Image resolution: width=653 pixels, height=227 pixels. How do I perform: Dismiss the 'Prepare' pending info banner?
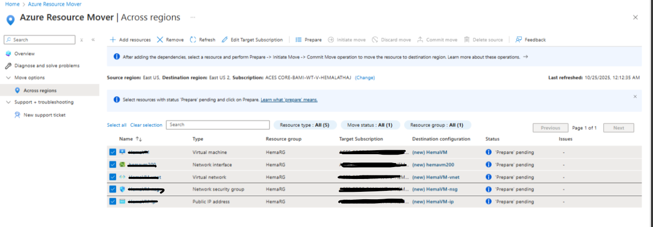(635, 96)
